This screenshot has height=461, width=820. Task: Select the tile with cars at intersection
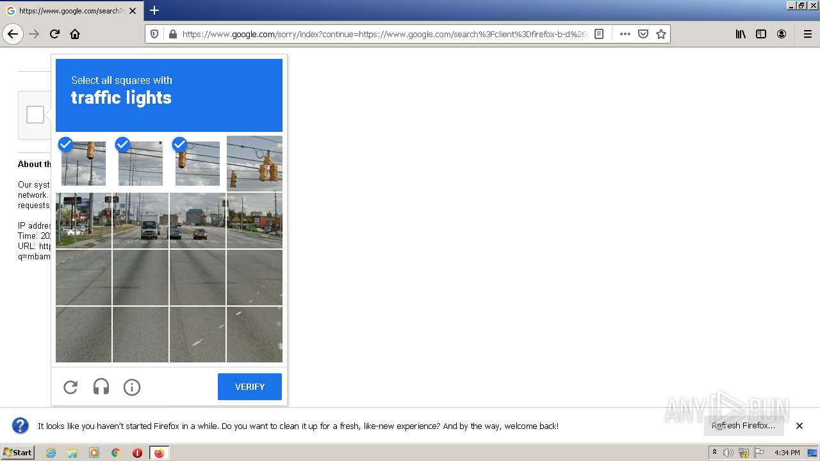tap(197, 220)
